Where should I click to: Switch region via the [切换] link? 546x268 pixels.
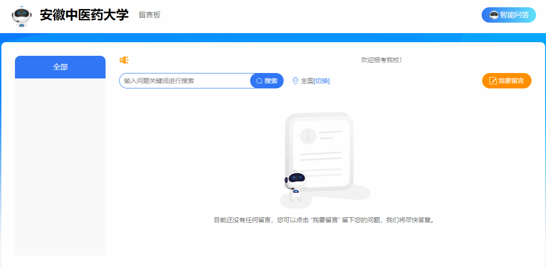tap(322, 81)
